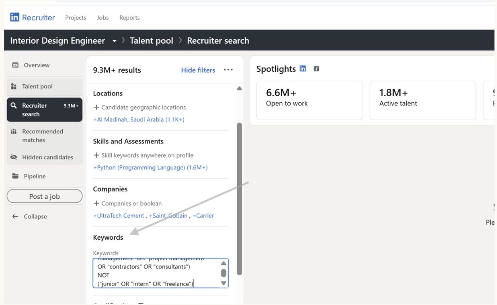
Task: Click the Post a job button
Action: (44, 196)
